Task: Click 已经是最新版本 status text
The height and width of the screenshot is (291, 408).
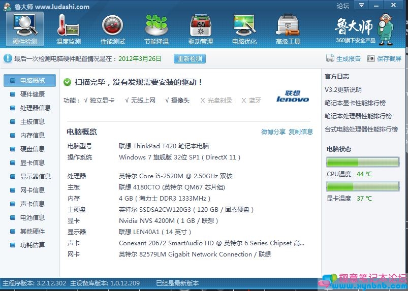Action: click(177, 283)
